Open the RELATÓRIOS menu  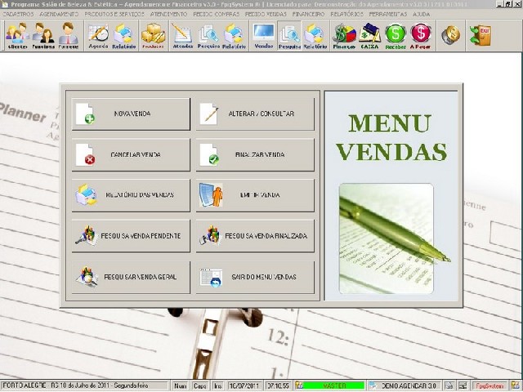346,15
